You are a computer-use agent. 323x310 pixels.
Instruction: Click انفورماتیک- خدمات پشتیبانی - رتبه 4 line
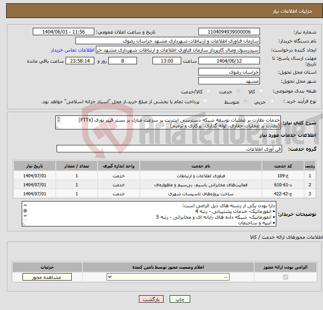235,211
